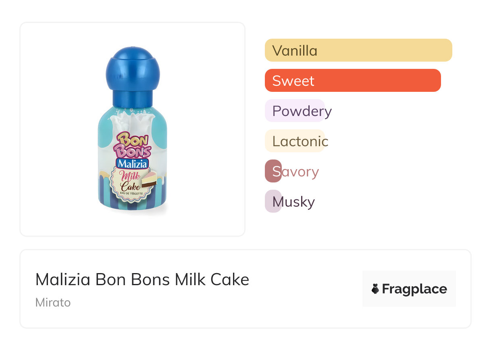
Task: Select the orange Sweet accord bar
Action: pos(352,81)
